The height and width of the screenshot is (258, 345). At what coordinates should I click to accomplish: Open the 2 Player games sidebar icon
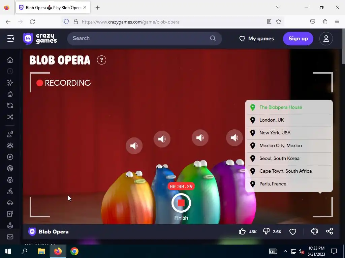[x=10, y=134]
